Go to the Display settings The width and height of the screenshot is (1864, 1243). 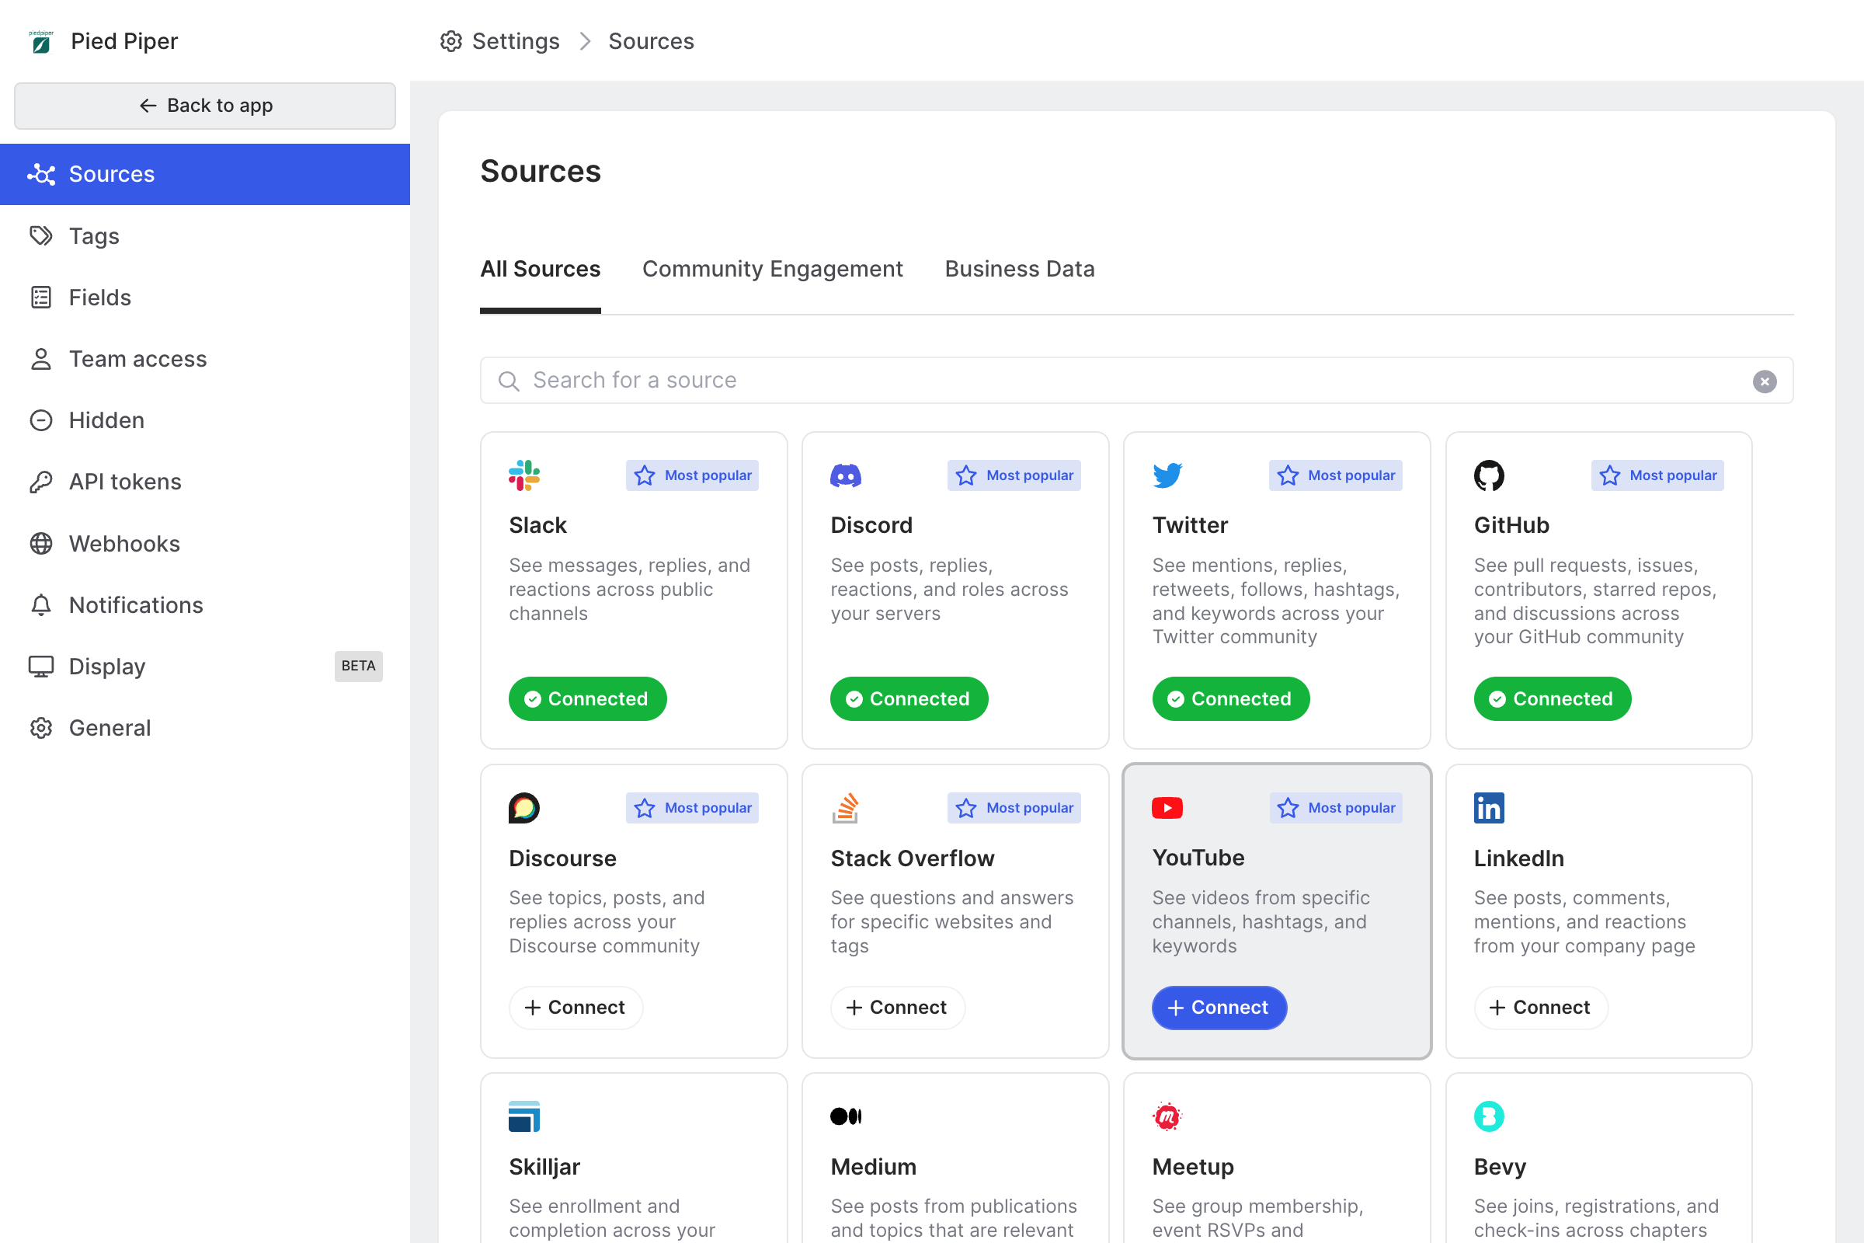pos(205,667)
